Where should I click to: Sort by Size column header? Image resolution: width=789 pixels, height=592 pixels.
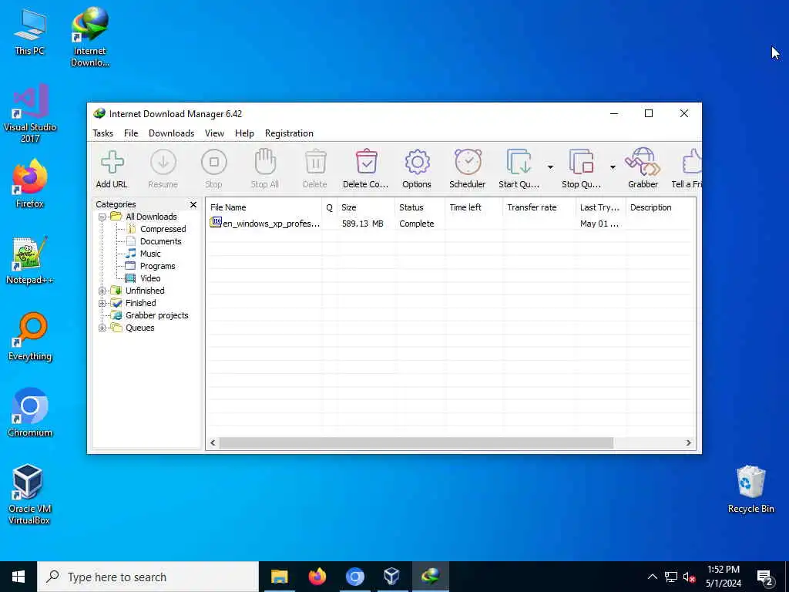click(366, 207)
